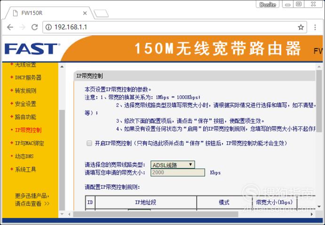
Task: Click sidebar scrollbar down arrow
Action: 62,214
